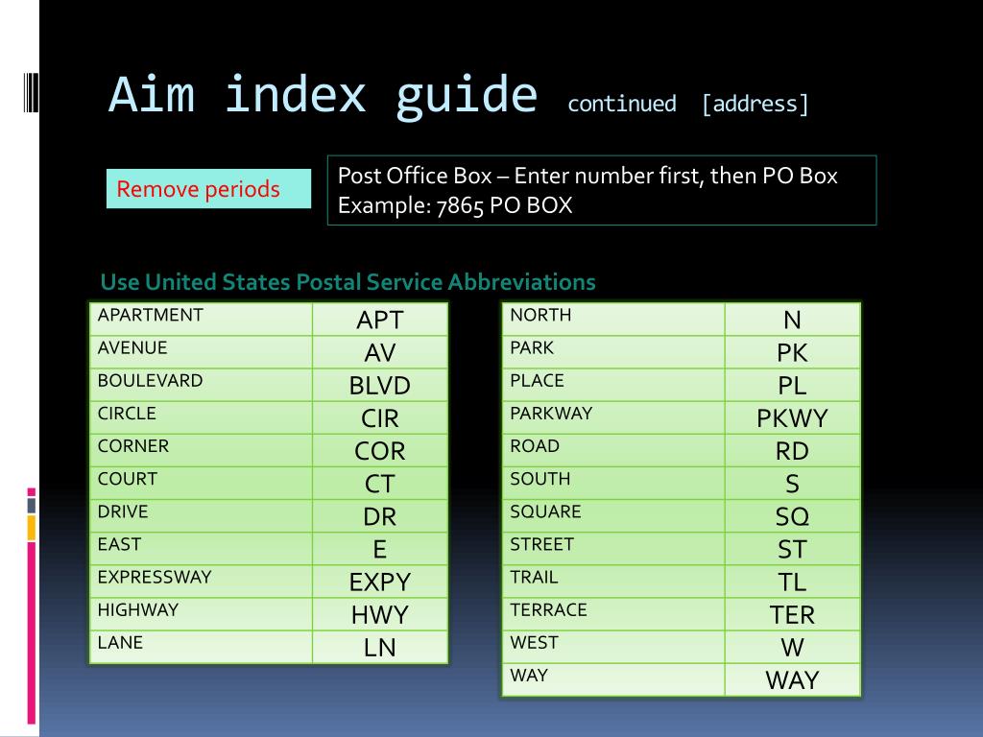Select the SQUARE cell
Viewport: 983px width, 737px height.
[613, 516]
